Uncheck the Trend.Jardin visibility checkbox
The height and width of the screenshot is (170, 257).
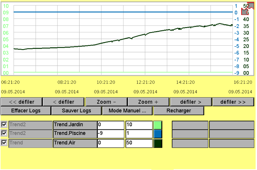[x=4, y=125]
